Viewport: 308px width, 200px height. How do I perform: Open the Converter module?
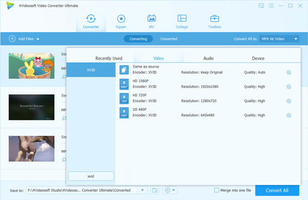coord(91,22)
